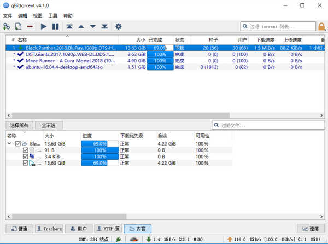Click the file icon of the 3.4 KiB file

(32, 156)
